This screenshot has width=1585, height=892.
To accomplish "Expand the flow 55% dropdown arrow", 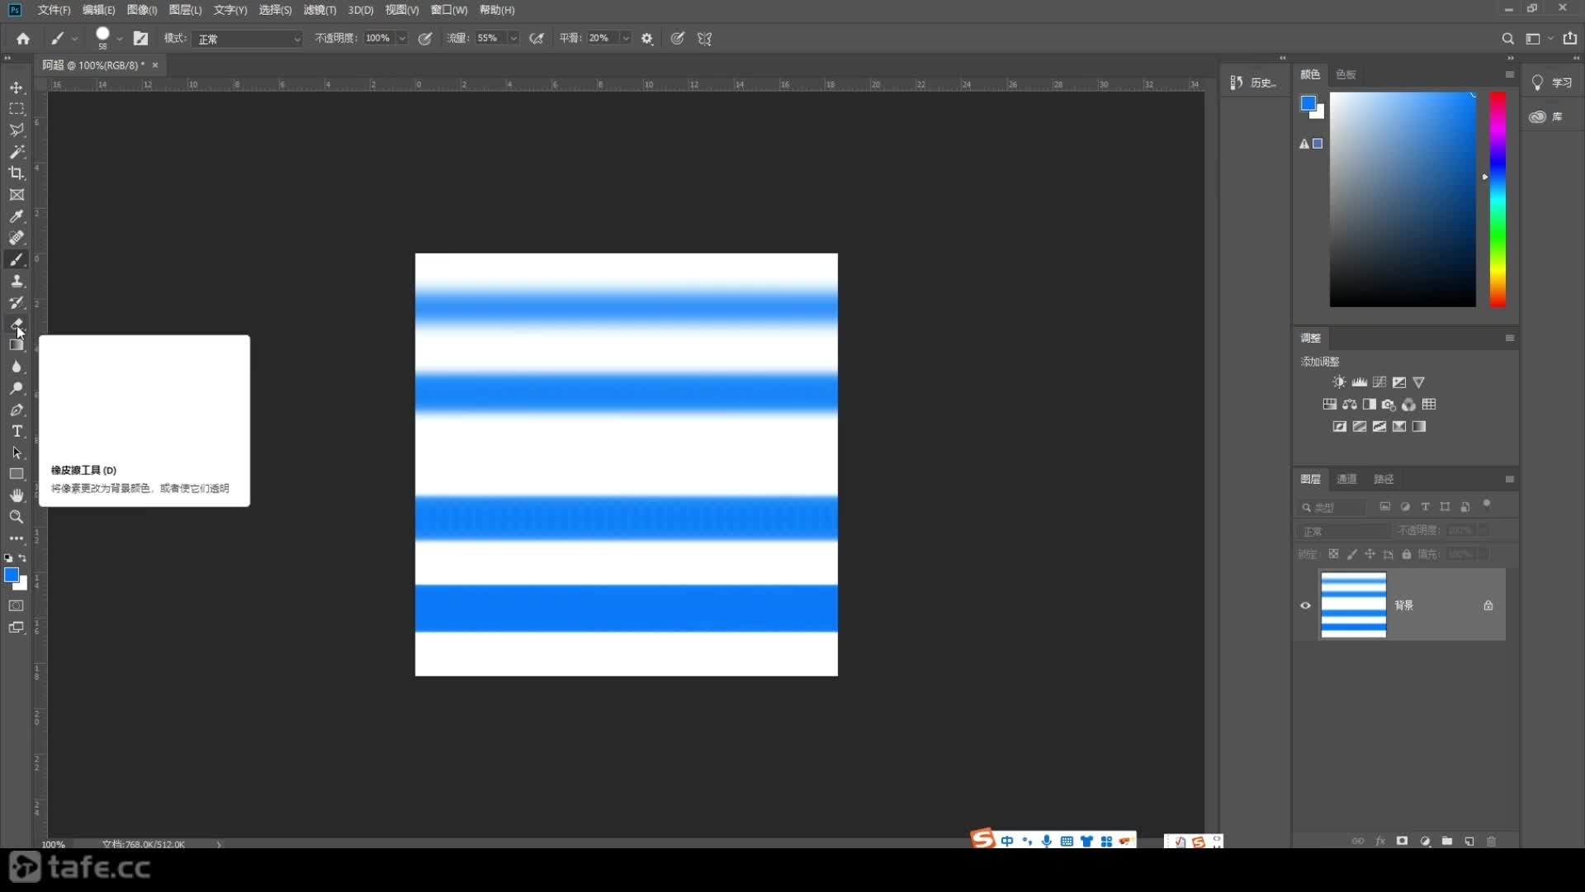I will (513, 39).
